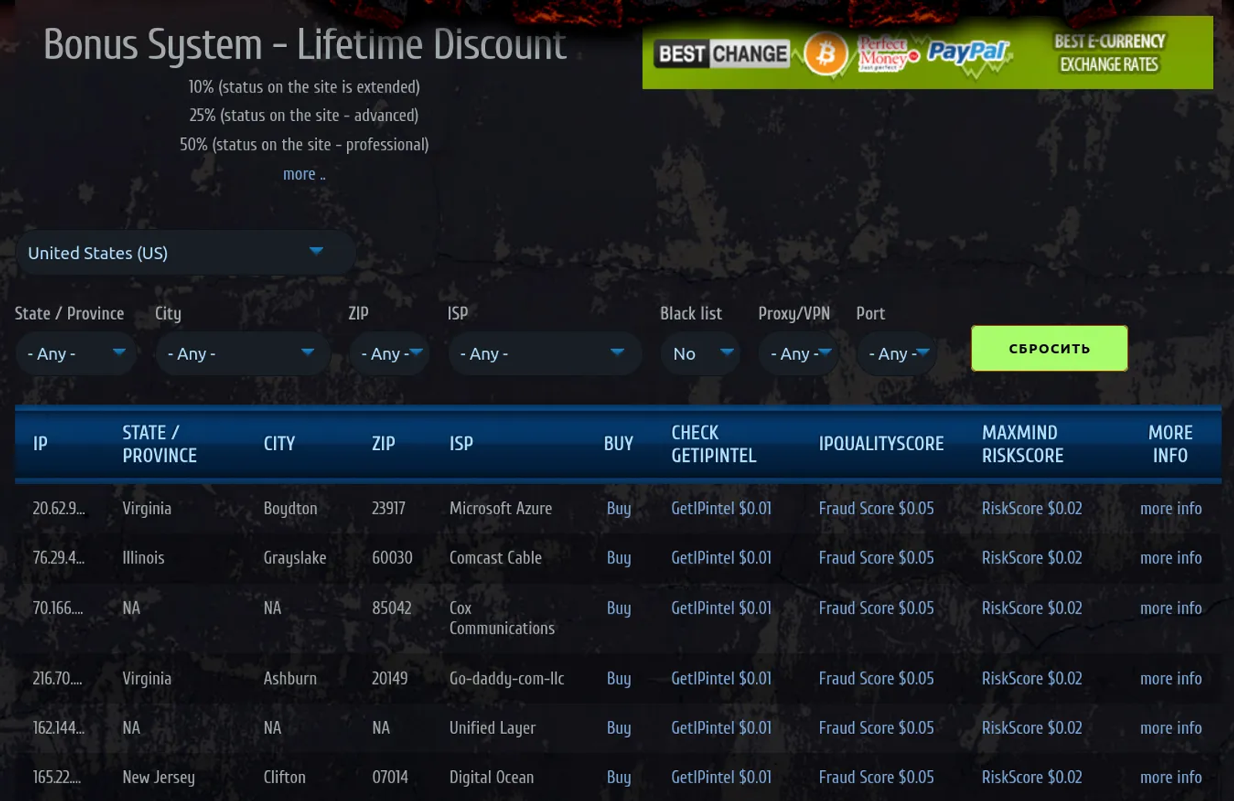1234x801 pixels.
Task: Check Fraud Score for Unified Layer row
Action: (876, 729)
